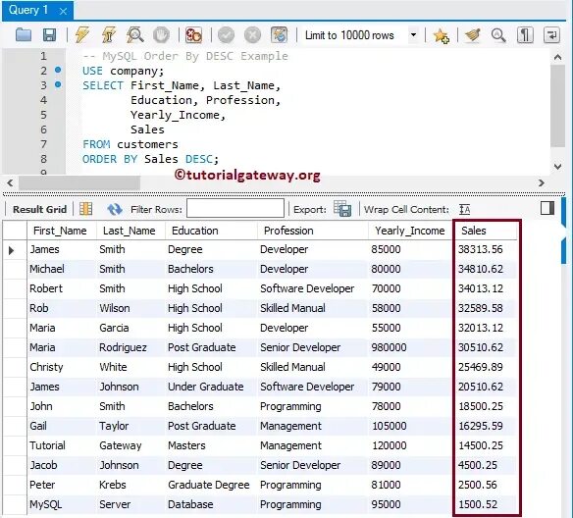Click editor horizontal scrollbar right arrow
The image size is (573, 518).
pos(542,182)
